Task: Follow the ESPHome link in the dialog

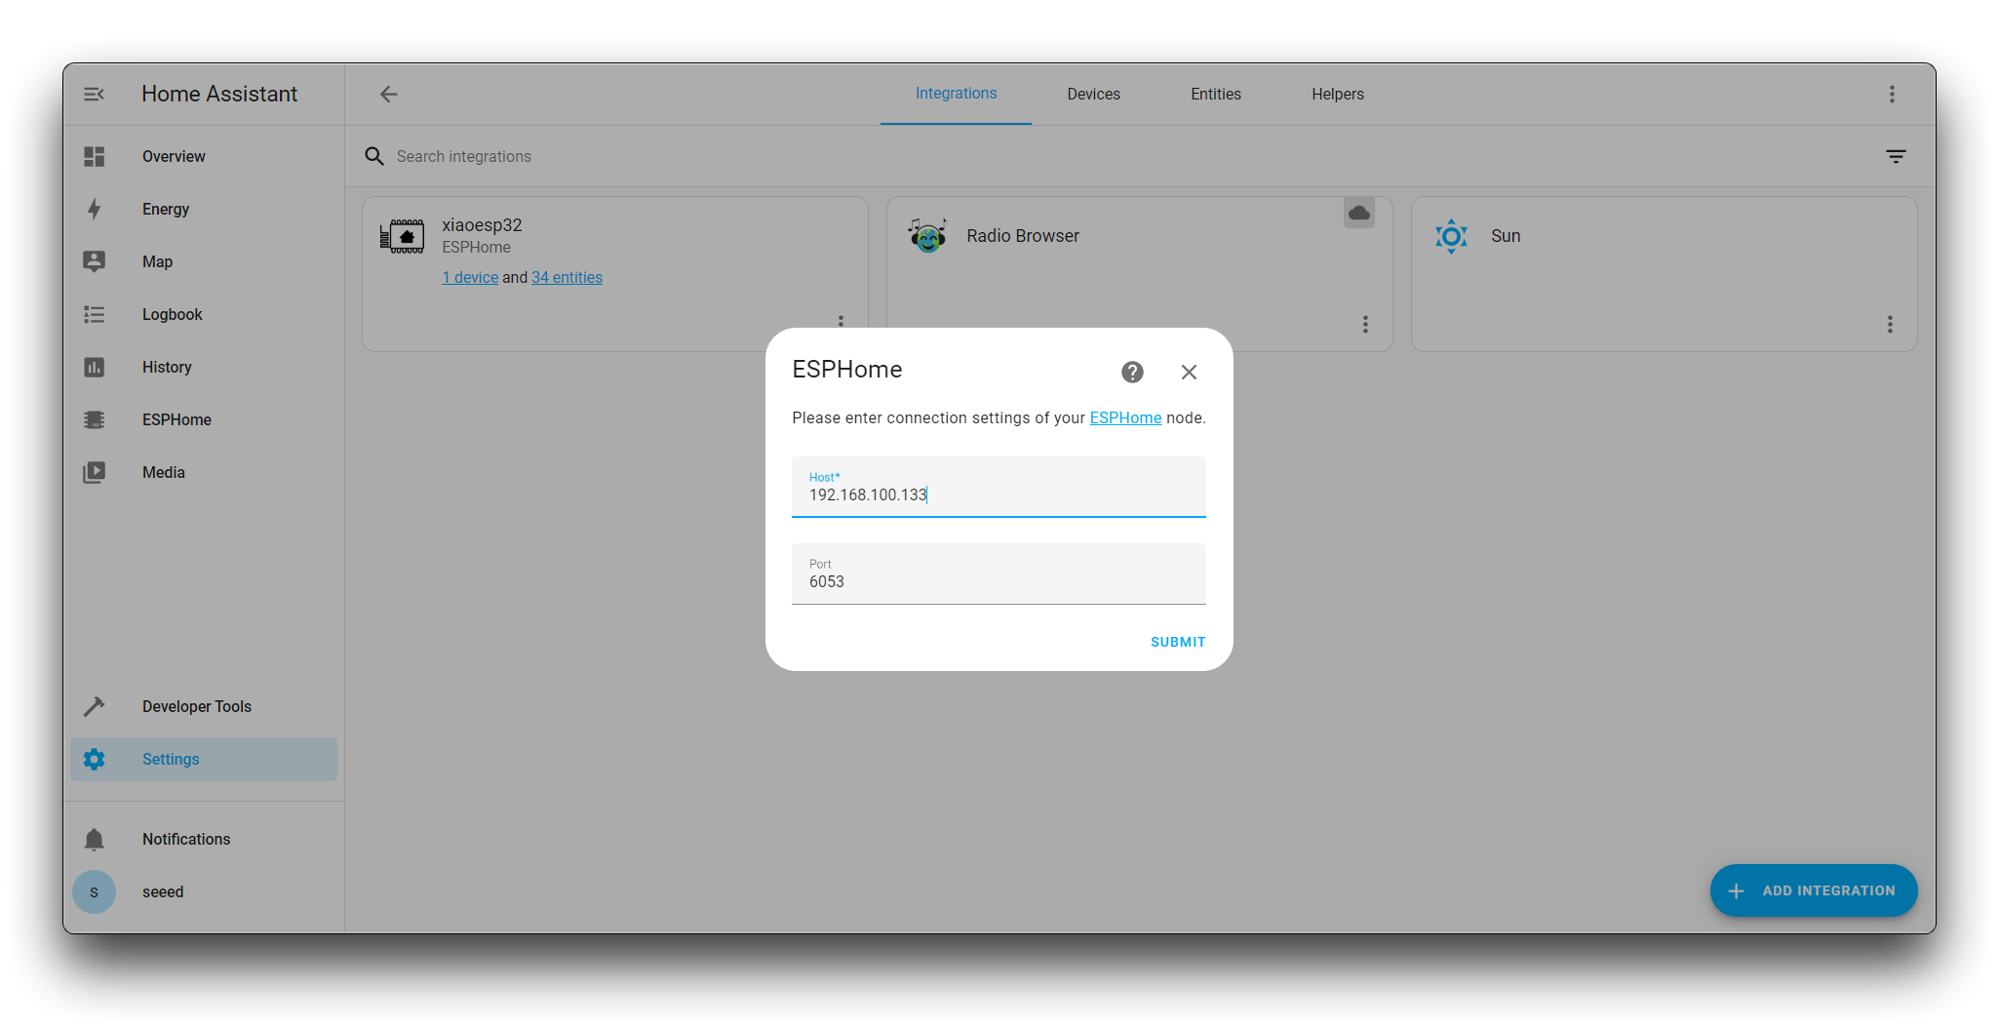Action: [x=1125, y=417]
